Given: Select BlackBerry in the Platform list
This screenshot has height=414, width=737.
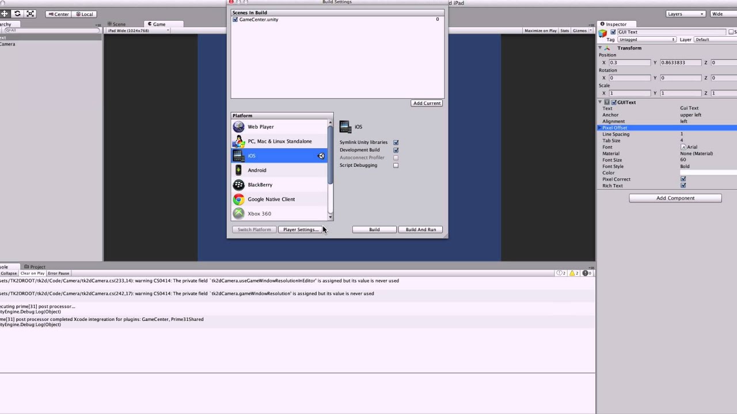Looking at the screenshot, I should (279, 185).
